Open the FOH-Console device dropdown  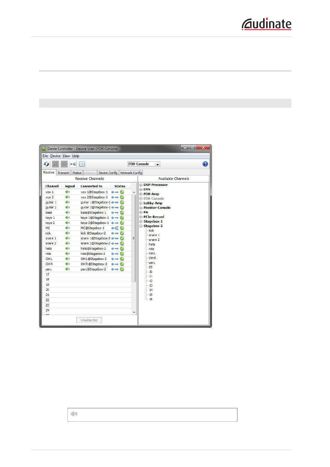(144, 164)
